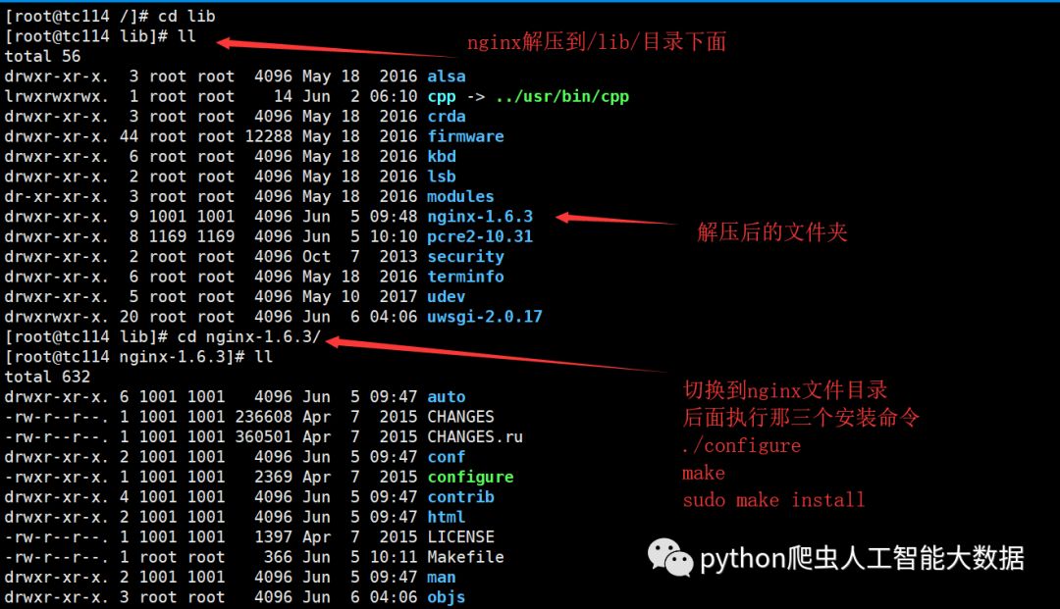Click the CHANGES.ru file name
Screen dimensions: 1060x609
coord(475,436)
